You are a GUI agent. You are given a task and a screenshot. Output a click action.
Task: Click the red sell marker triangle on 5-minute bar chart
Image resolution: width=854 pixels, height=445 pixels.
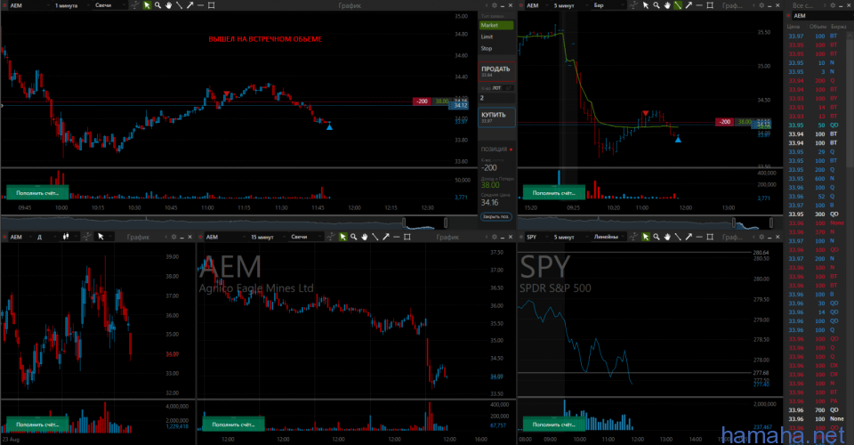646,113
